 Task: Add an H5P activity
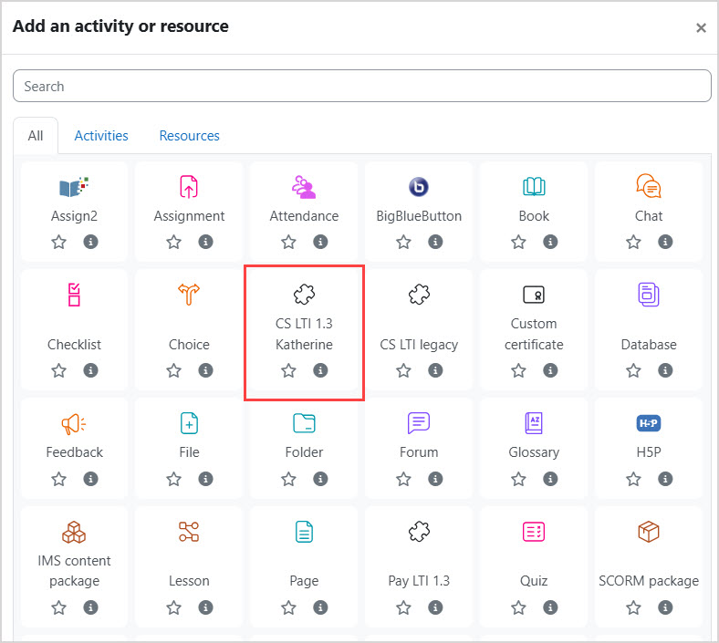649,423
